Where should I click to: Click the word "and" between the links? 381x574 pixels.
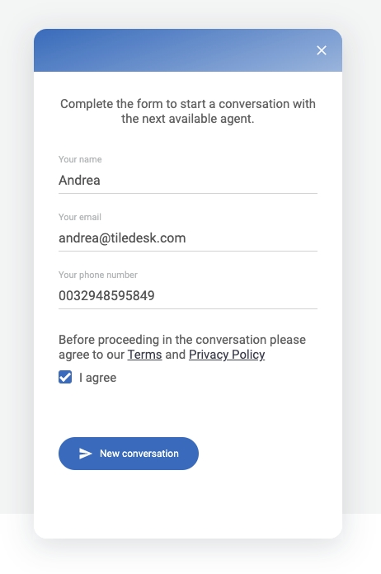pos(176,355)
